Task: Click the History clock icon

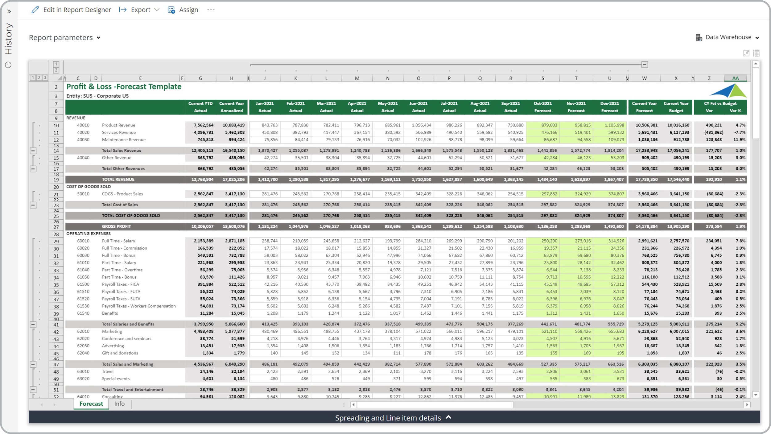Action: pyautogui.click(x=8, y=65)
